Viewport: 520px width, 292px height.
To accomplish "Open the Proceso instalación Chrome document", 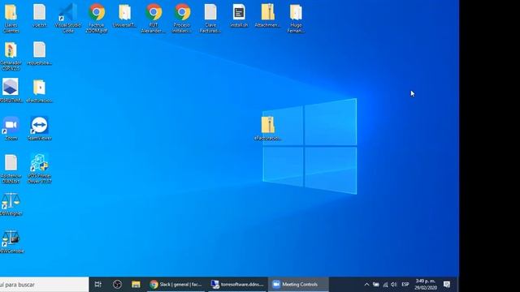I will 182,18.
